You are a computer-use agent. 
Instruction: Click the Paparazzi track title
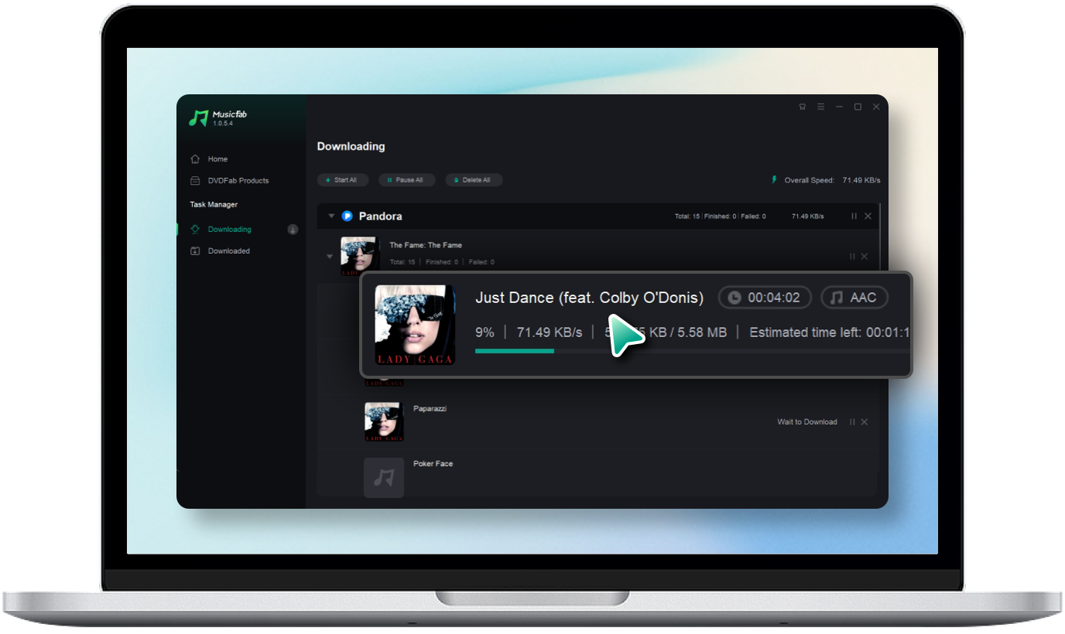click(x=430, y=408)
